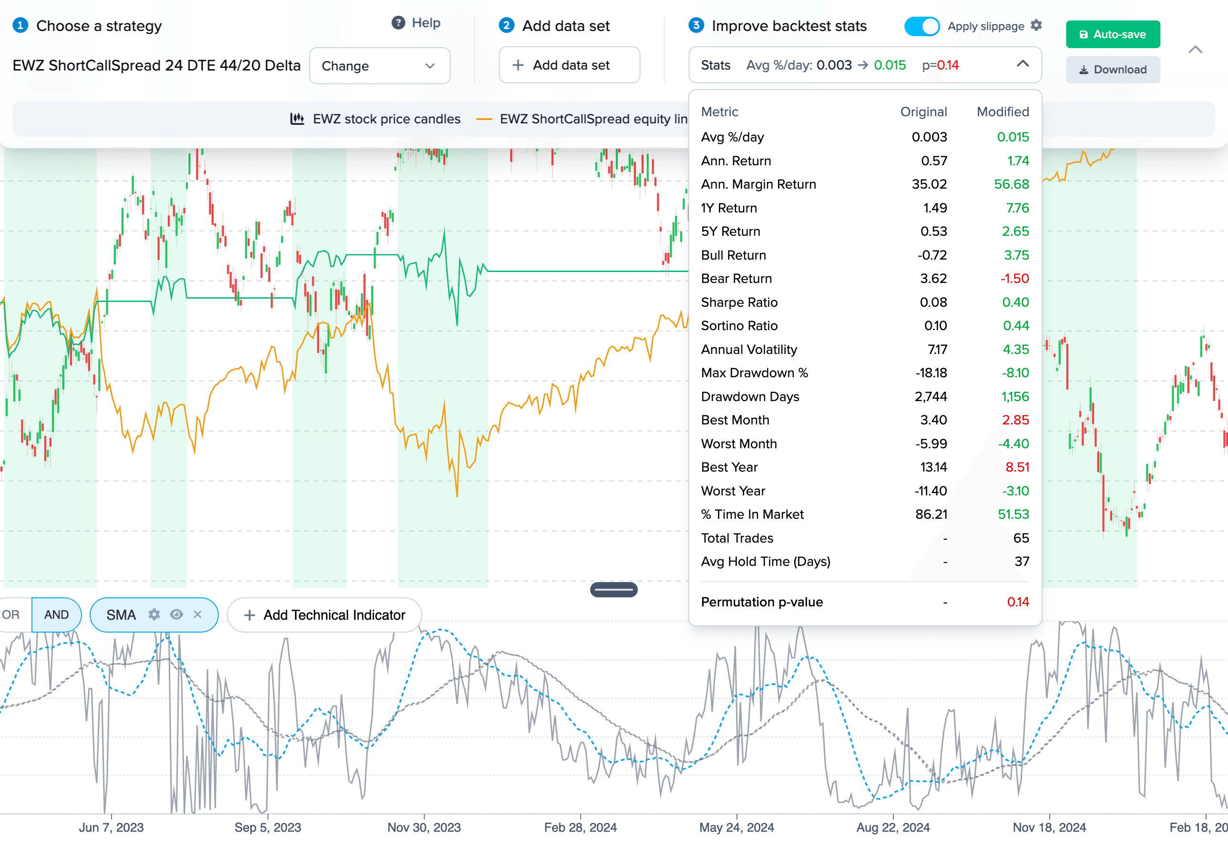Open the Change strategy dropdown
The image size is (1228, 846).
[x=380, y=66]
